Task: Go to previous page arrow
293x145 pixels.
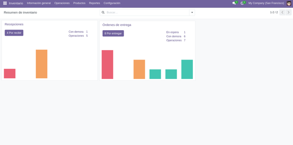Action: (x=282, y=12)
